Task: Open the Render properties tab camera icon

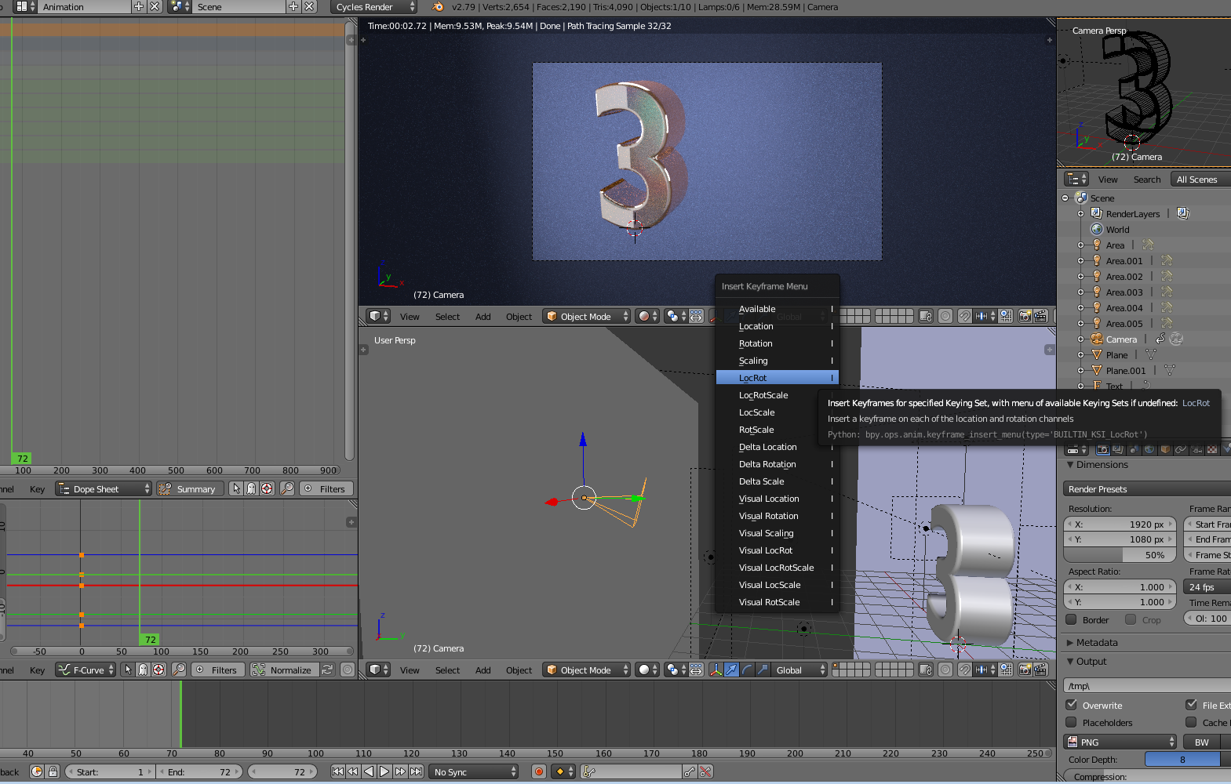Action: (1102, 449)
